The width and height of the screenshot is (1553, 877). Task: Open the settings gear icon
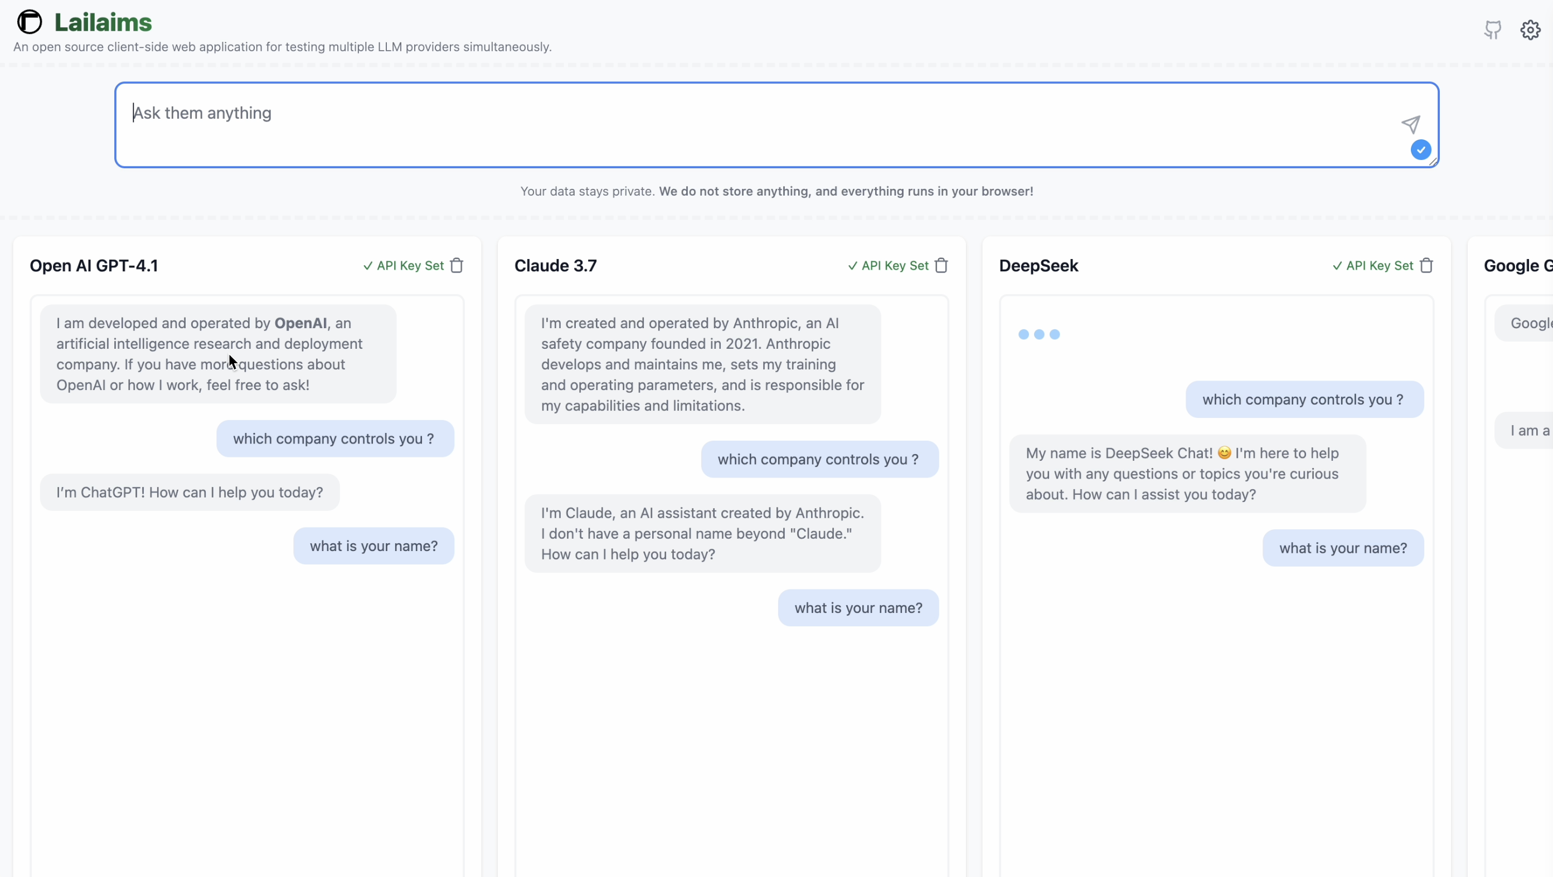(1530, 30)
